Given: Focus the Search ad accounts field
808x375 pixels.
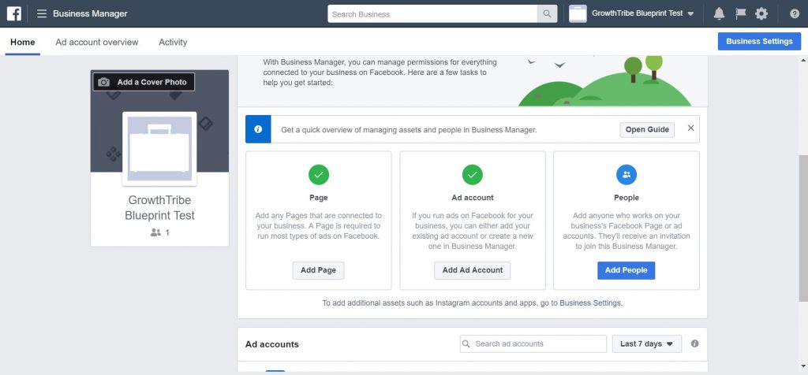Looking at the screenshot, I should [533, 344].
